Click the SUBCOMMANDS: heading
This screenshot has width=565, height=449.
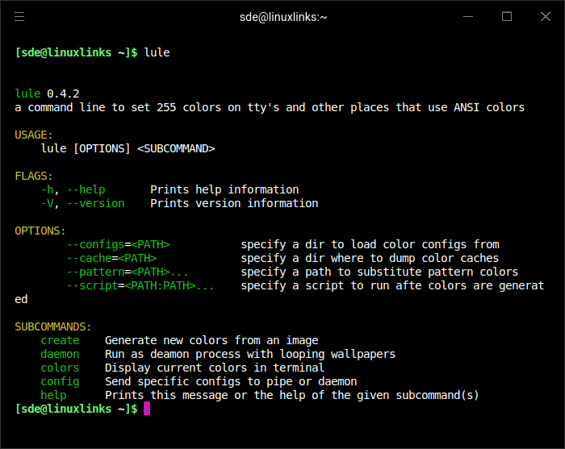coord(53,326)
